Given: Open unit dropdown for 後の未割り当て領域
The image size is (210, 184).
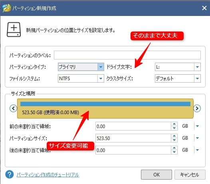Looking at the screenshot, I should click(x=197, y=150).
